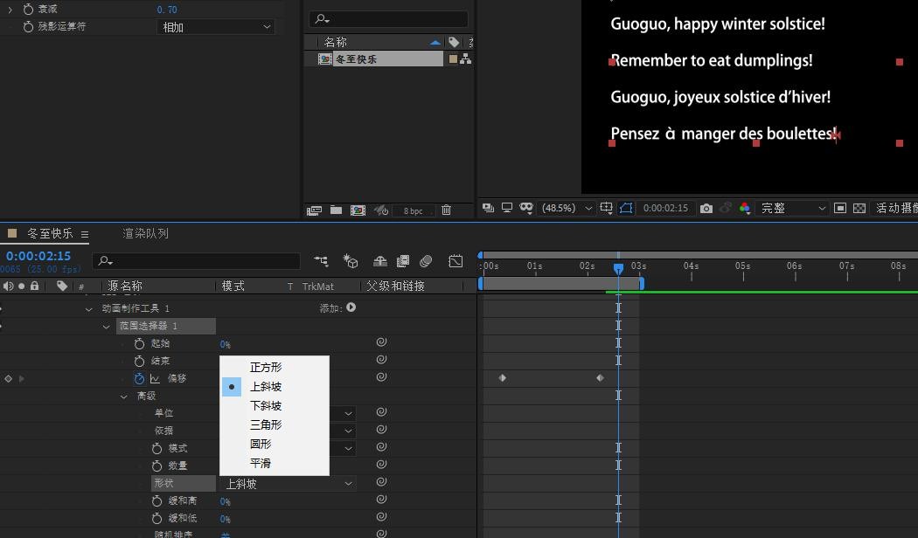
Task: Toggle Draft 3D in timeline
Action: point(351,261)
